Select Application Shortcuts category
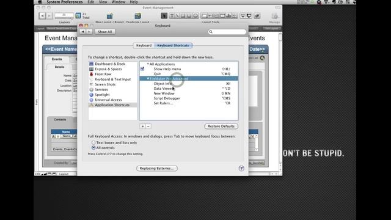391x220 pixels. point(112,105)
